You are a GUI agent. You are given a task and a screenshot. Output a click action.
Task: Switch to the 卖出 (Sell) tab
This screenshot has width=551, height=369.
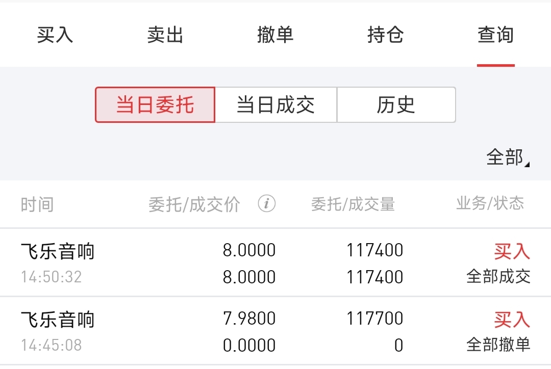pyautogui.click(x=165, y=35)
